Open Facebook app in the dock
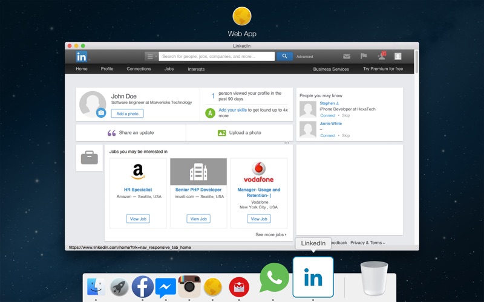 pos(143,286)
